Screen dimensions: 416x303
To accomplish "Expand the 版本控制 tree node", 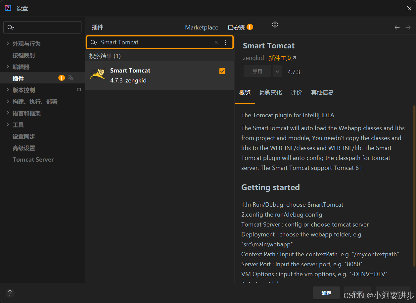I will coord(8,90).
